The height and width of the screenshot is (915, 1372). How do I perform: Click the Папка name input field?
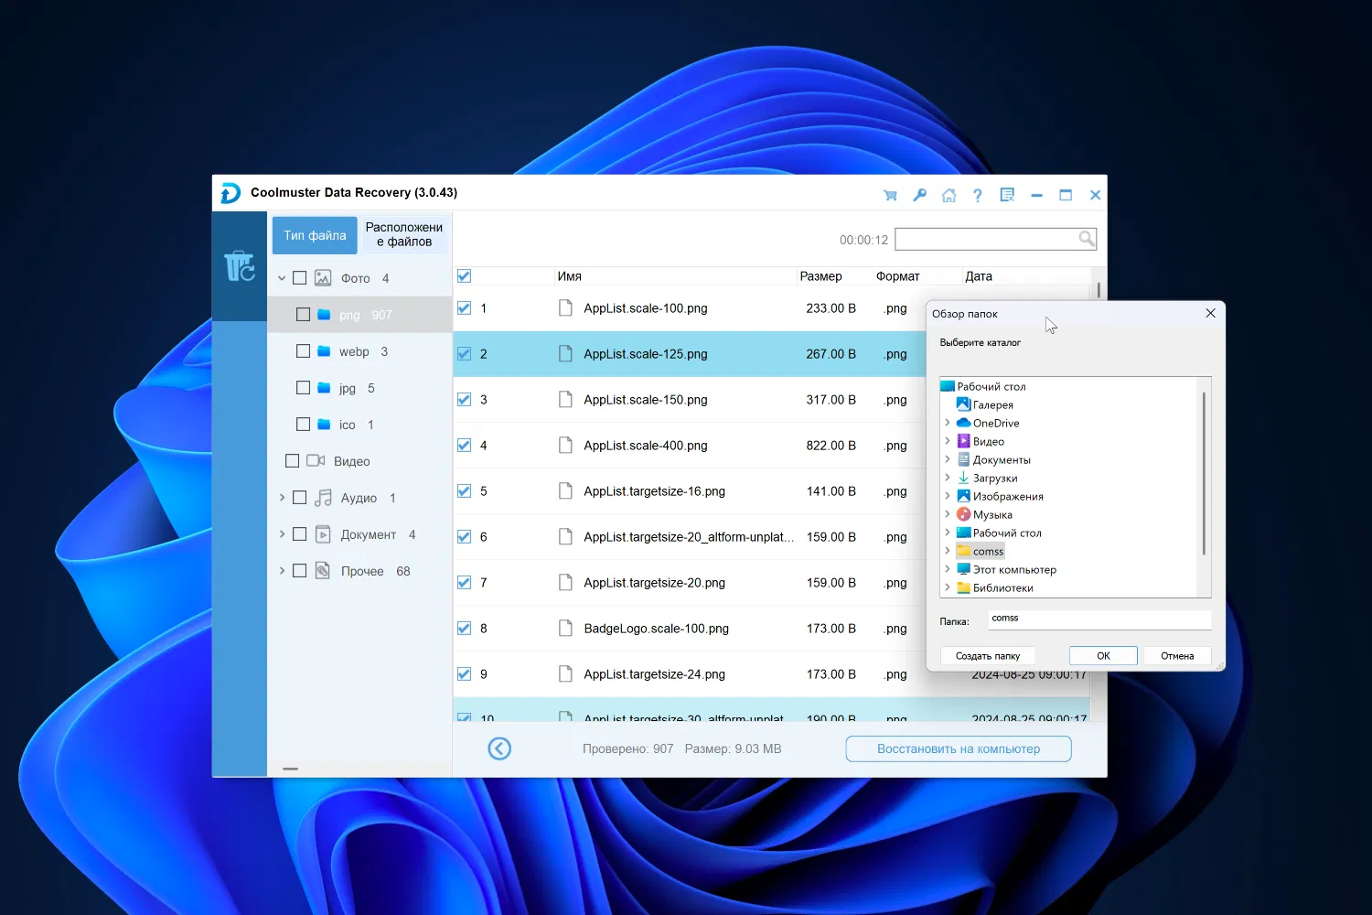click(1099, 619)
